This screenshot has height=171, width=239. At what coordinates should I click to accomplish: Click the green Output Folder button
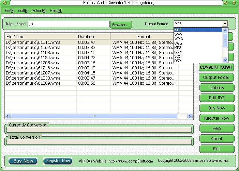tap(216, 78)
